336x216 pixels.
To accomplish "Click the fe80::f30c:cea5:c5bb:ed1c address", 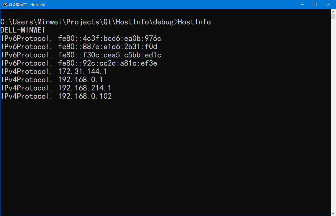I will point(110,55).
